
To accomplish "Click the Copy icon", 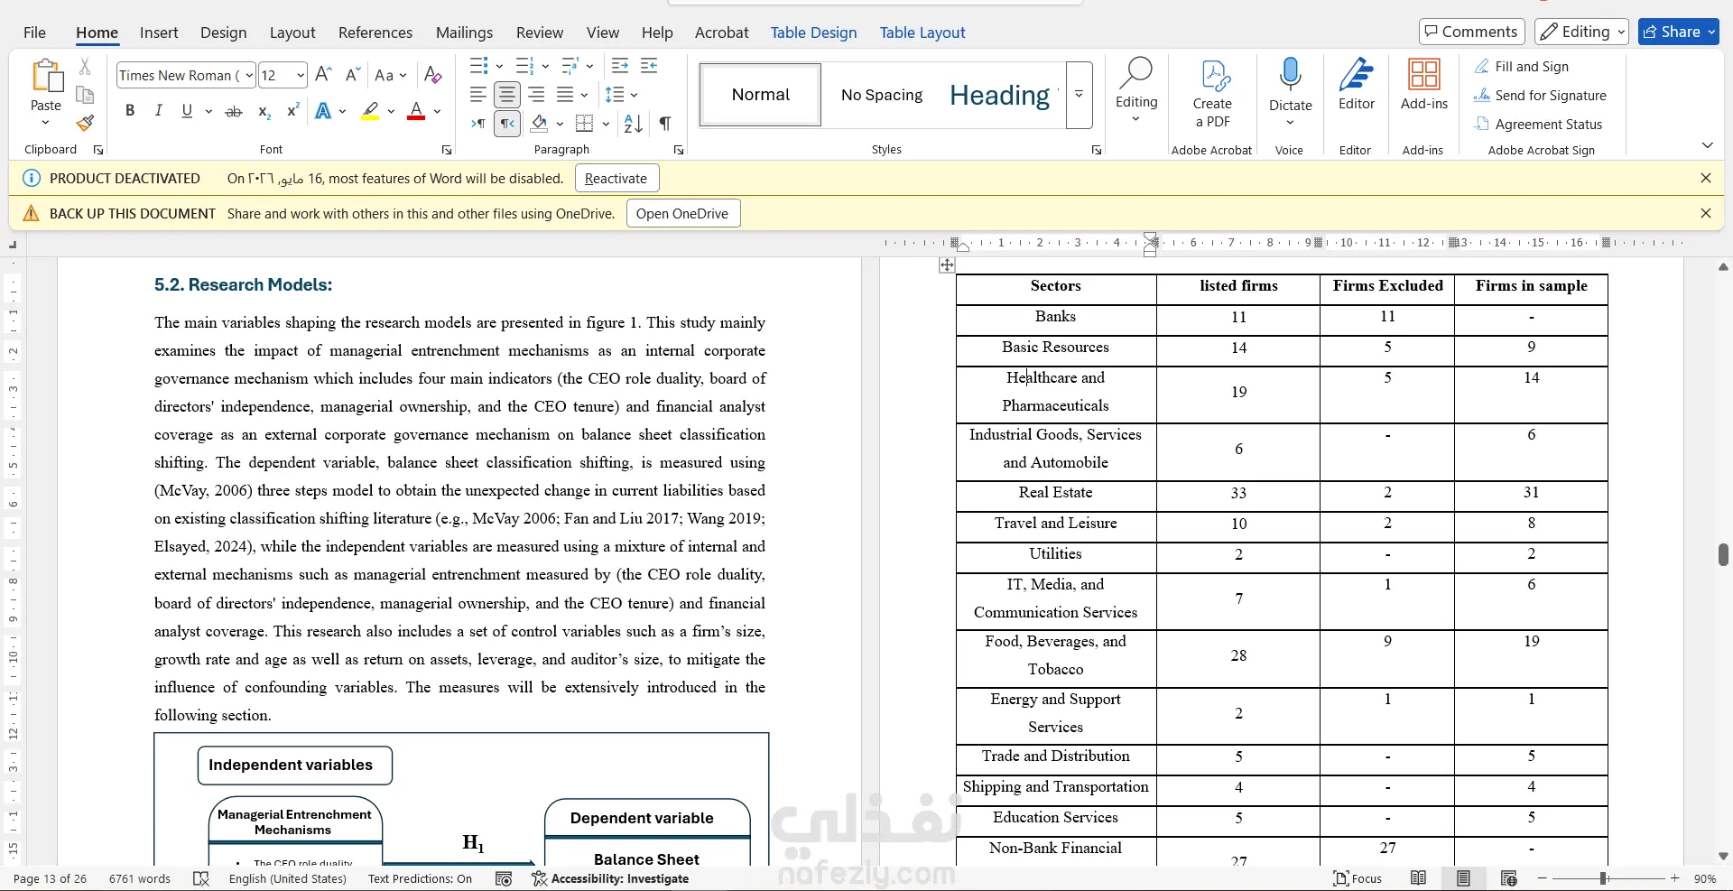I will point(85,95).
